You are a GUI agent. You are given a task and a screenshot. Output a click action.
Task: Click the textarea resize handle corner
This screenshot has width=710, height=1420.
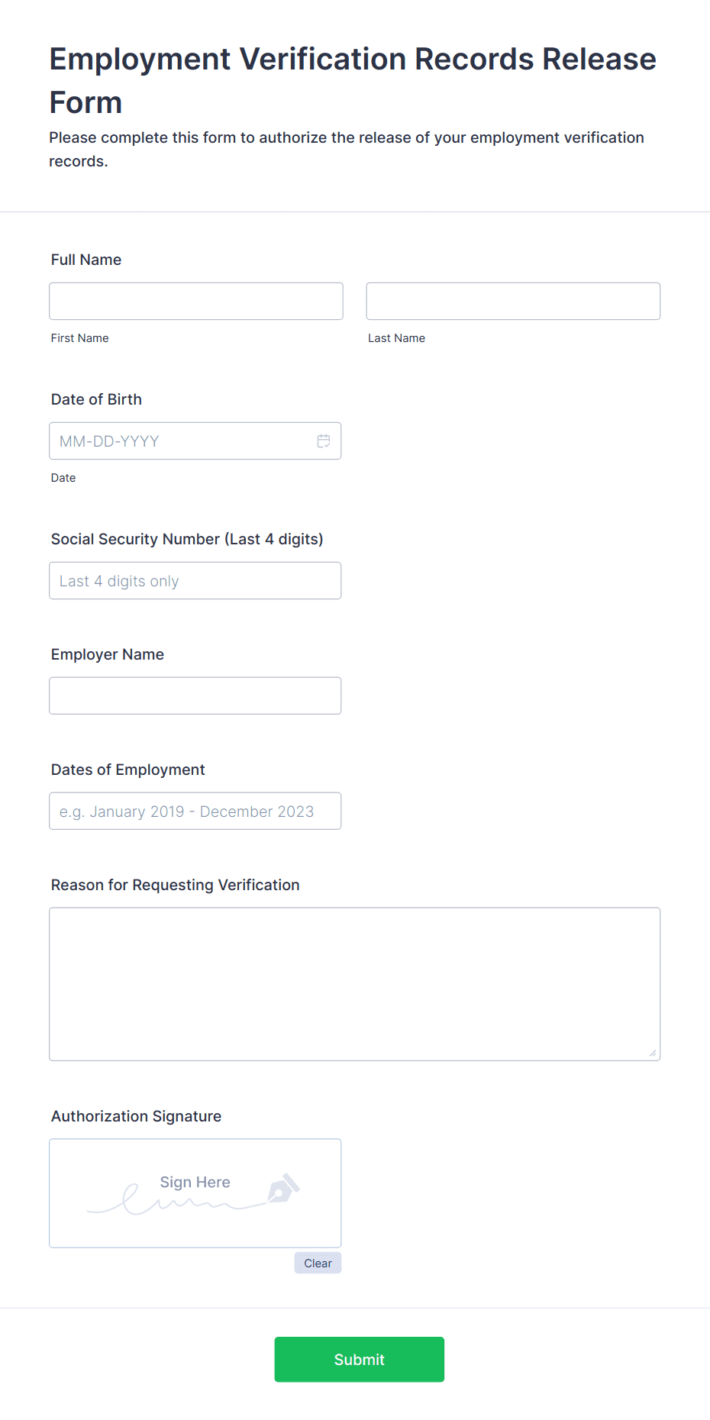coord(653,1053)
